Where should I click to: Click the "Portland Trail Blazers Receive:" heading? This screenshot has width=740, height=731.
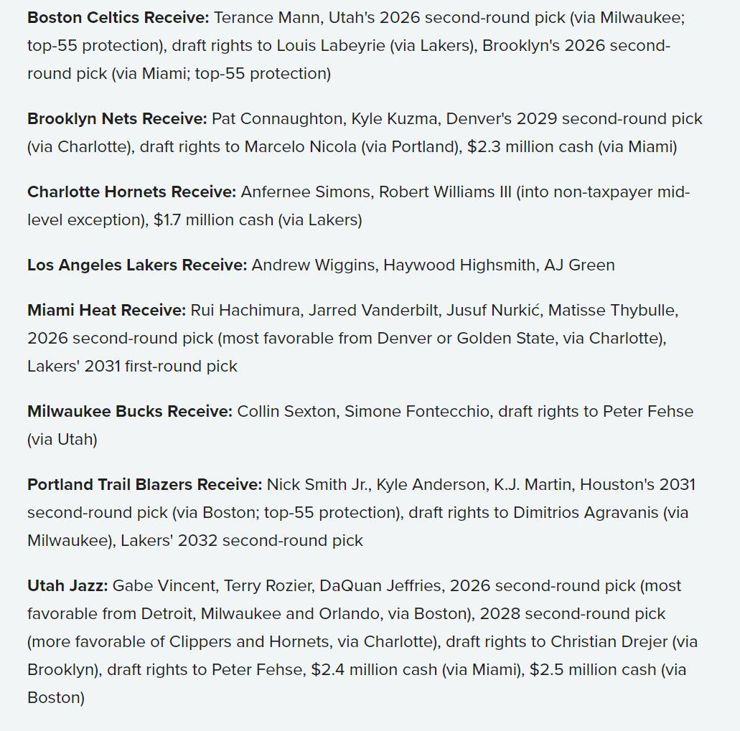145,484
